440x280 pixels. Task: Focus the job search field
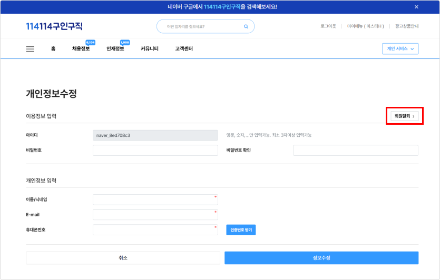[206, 26]
